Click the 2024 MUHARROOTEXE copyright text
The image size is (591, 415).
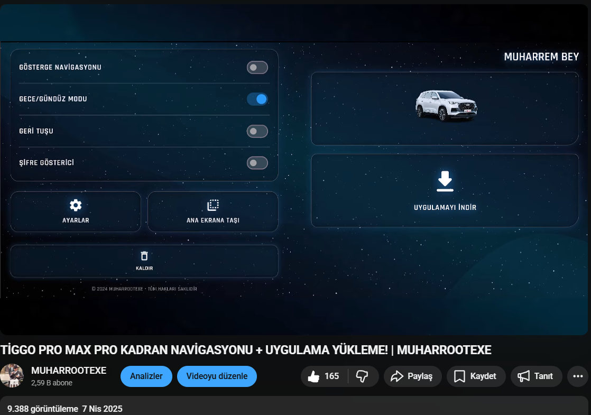tap(144, 289)
